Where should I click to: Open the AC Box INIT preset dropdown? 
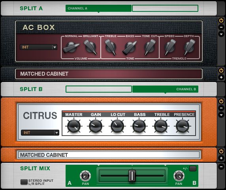(38, 47)
